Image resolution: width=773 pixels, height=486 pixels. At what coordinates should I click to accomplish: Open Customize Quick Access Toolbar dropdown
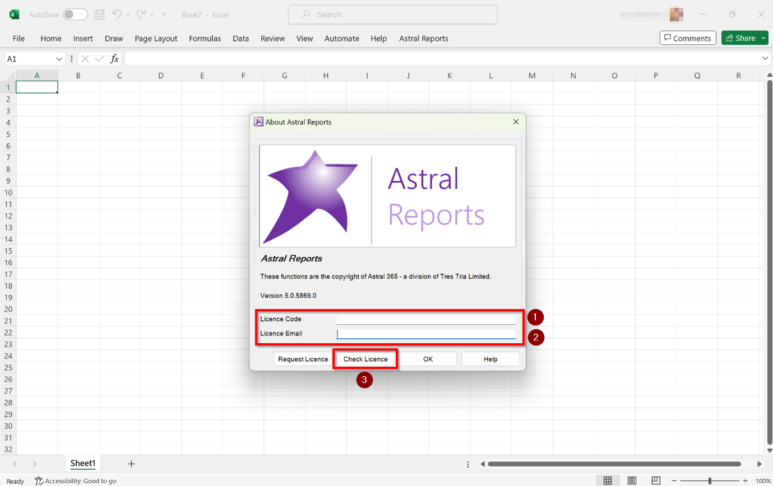pos(164,15)
